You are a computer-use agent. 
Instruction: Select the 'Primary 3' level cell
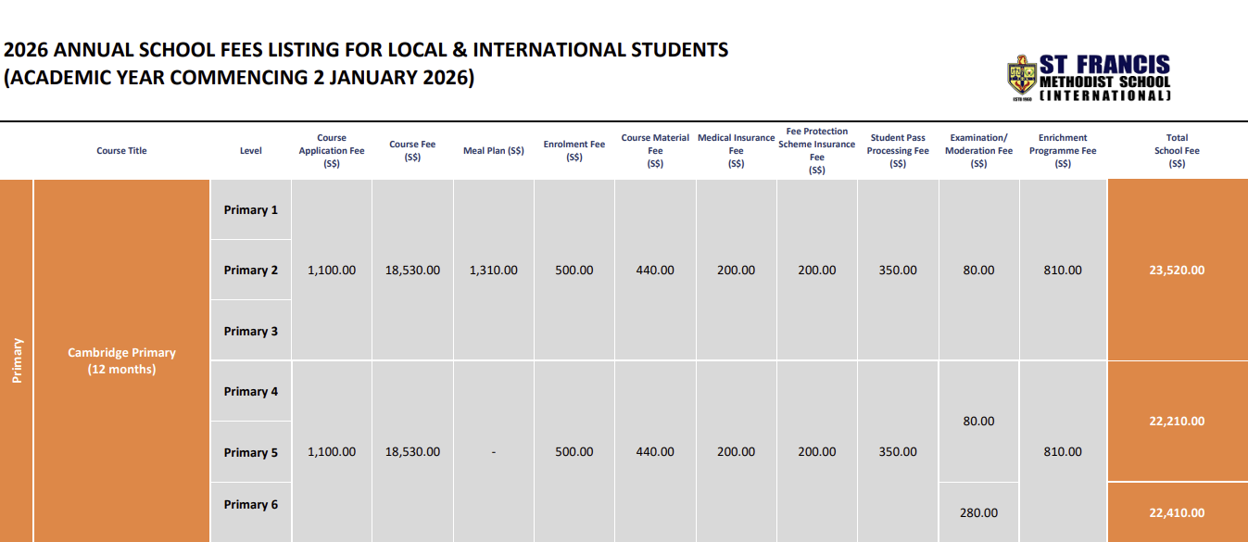click(x=250, y=332)
